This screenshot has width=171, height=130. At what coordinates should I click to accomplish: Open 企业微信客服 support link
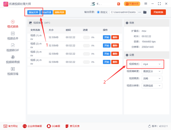[x=32, y=126]
